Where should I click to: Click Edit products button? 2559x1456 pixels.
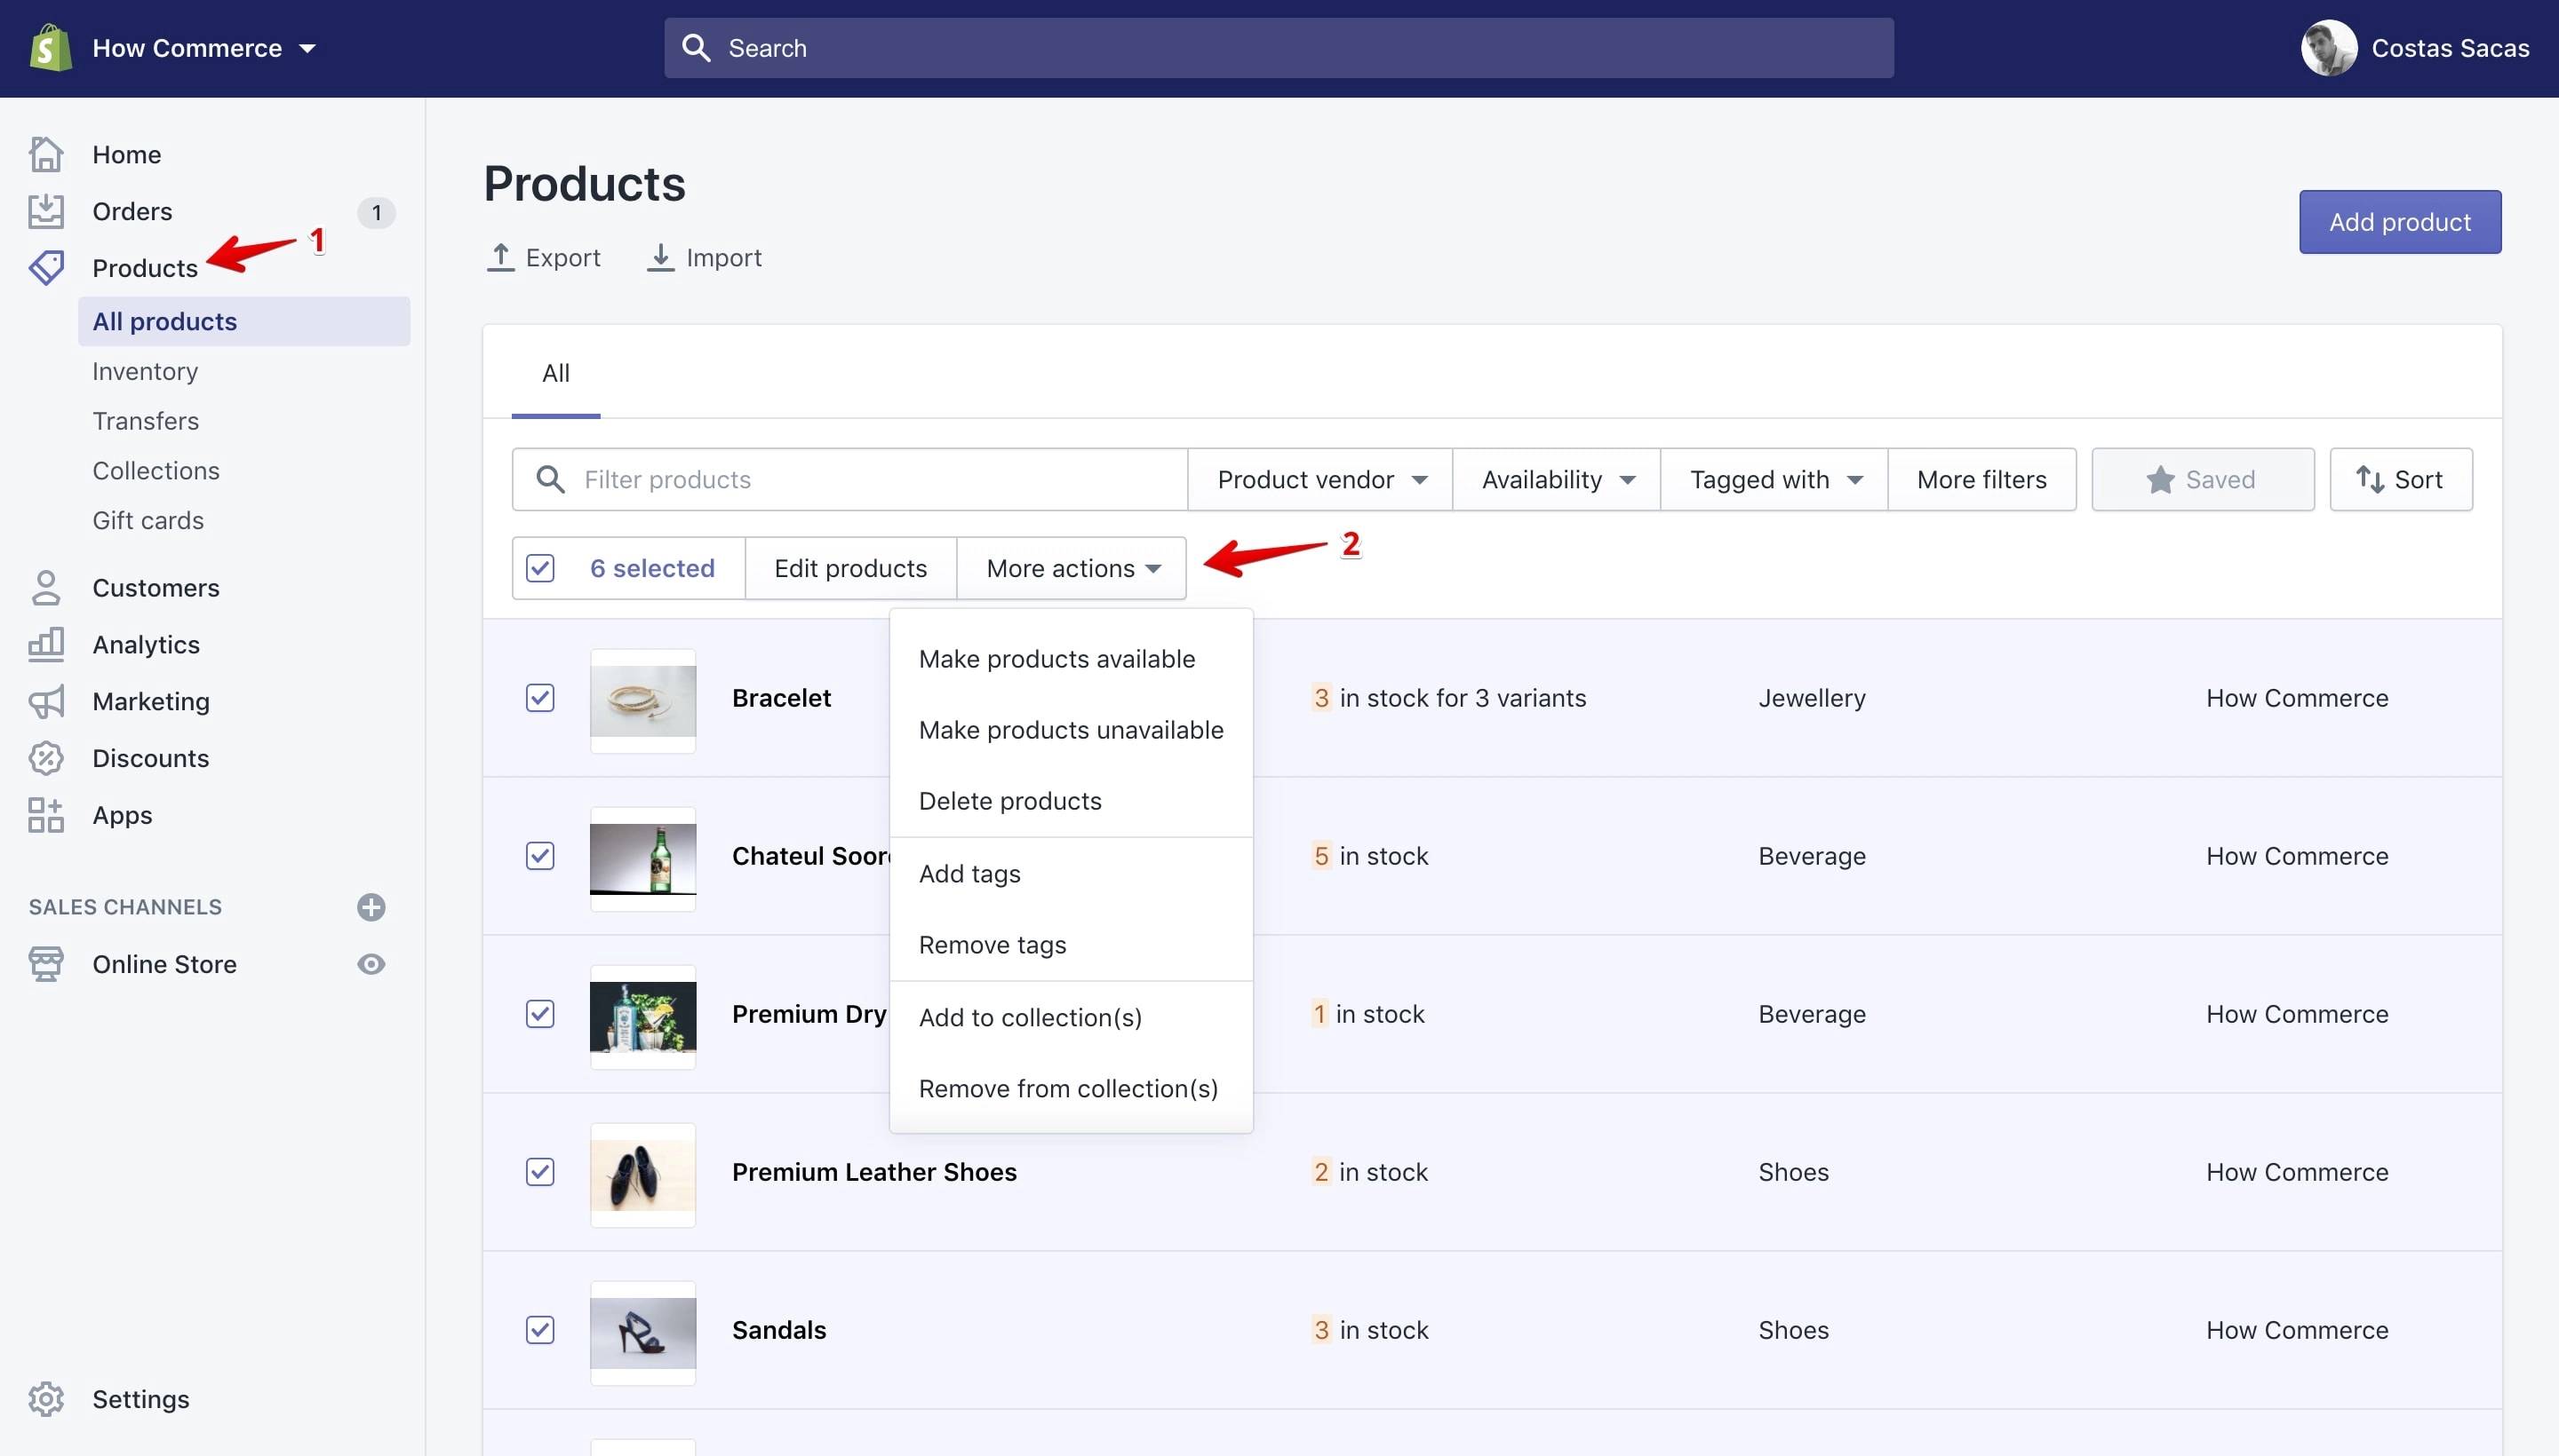pos(850,568)
